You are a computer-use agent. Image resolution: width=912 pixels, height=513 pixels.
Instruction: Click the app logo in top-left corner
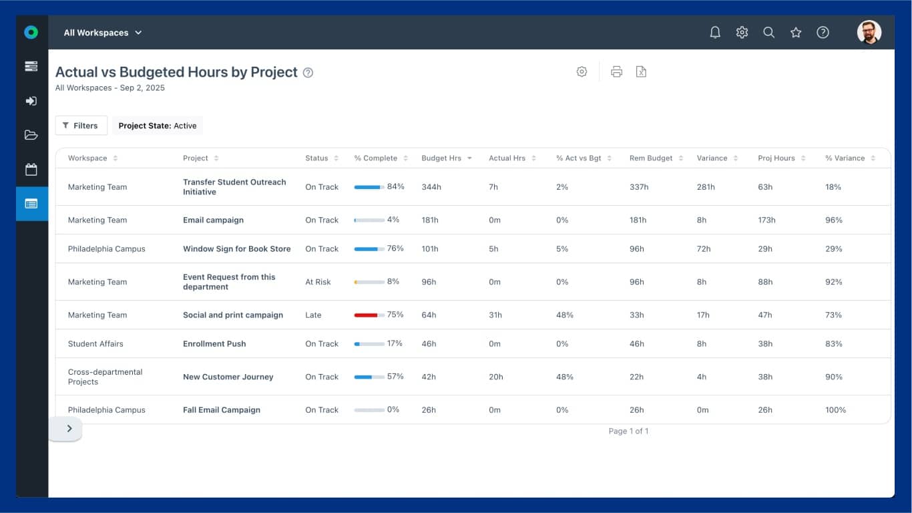tap(31, 32)
